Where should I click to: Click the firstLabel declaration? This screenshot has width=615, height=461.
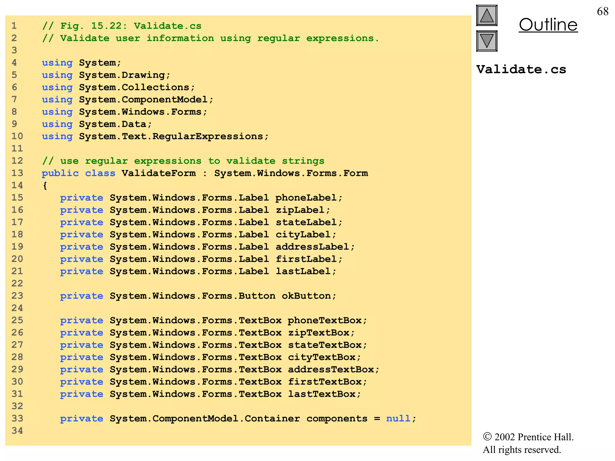tap(201, 259)
